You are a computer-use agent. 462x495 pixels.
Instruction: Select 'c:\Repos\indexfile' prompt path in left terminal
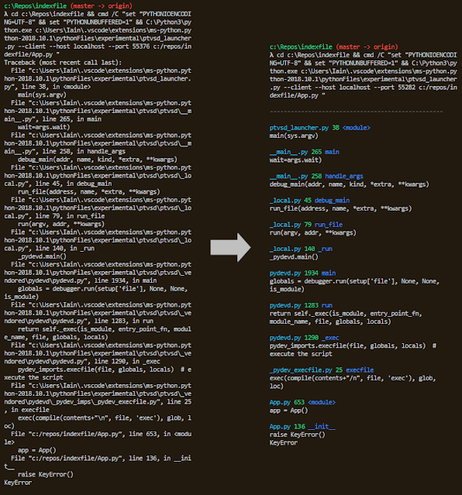coord(36,6)
